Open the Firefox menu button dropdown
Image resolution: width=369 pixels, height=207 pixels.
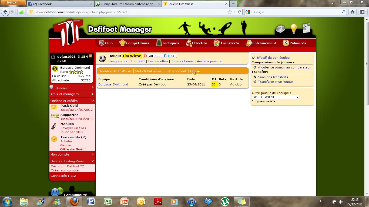click(x=13, y=2)
